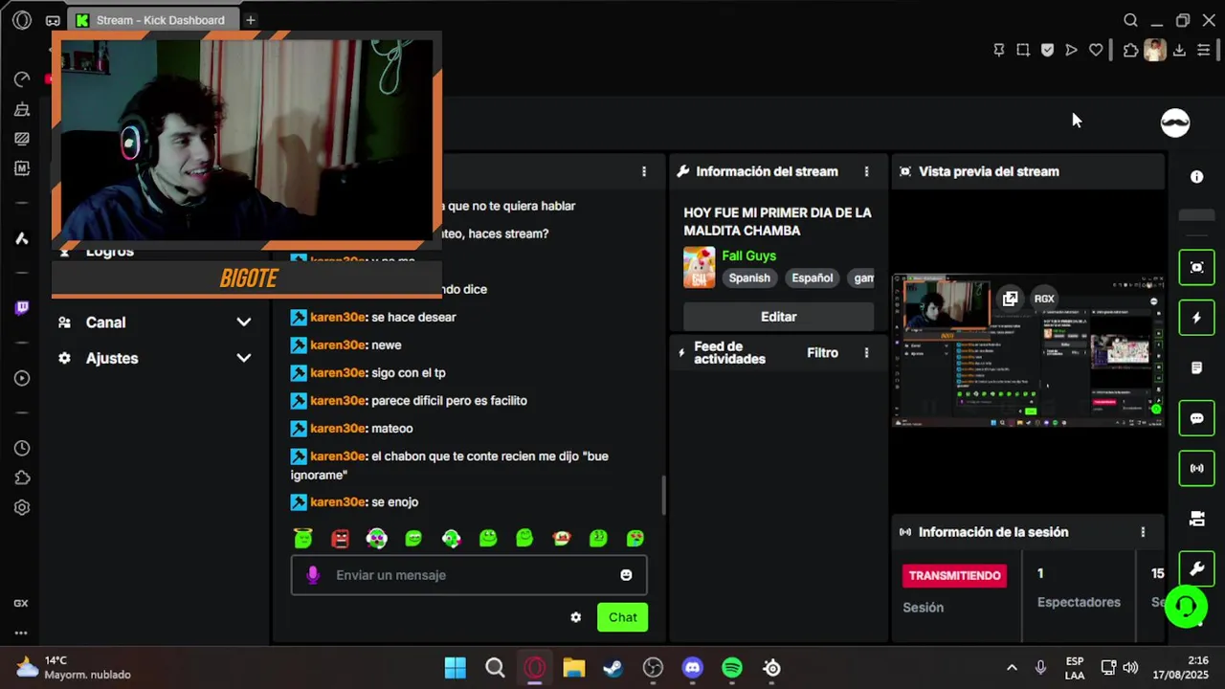Open Easy Setup sliders icon in toolbar
1225x689 pixels.
click(1204, 50)
